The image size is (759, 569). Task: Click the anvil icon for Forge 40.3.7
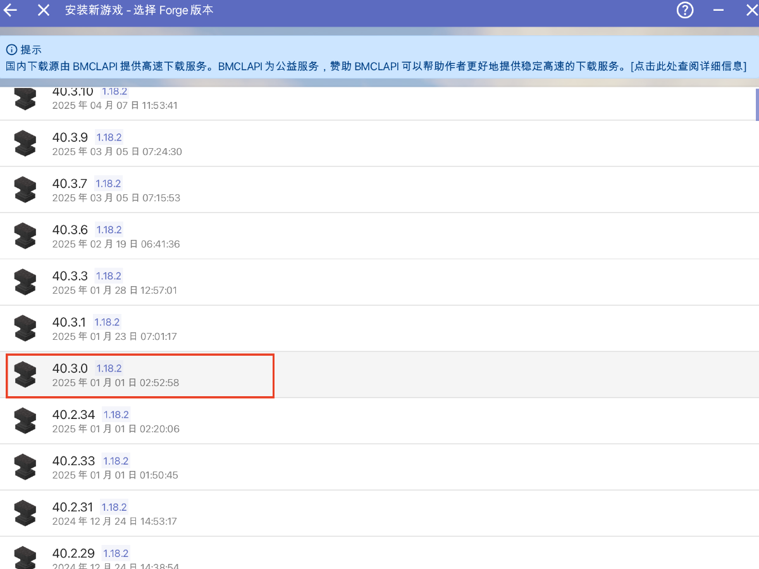pos(25,190)
